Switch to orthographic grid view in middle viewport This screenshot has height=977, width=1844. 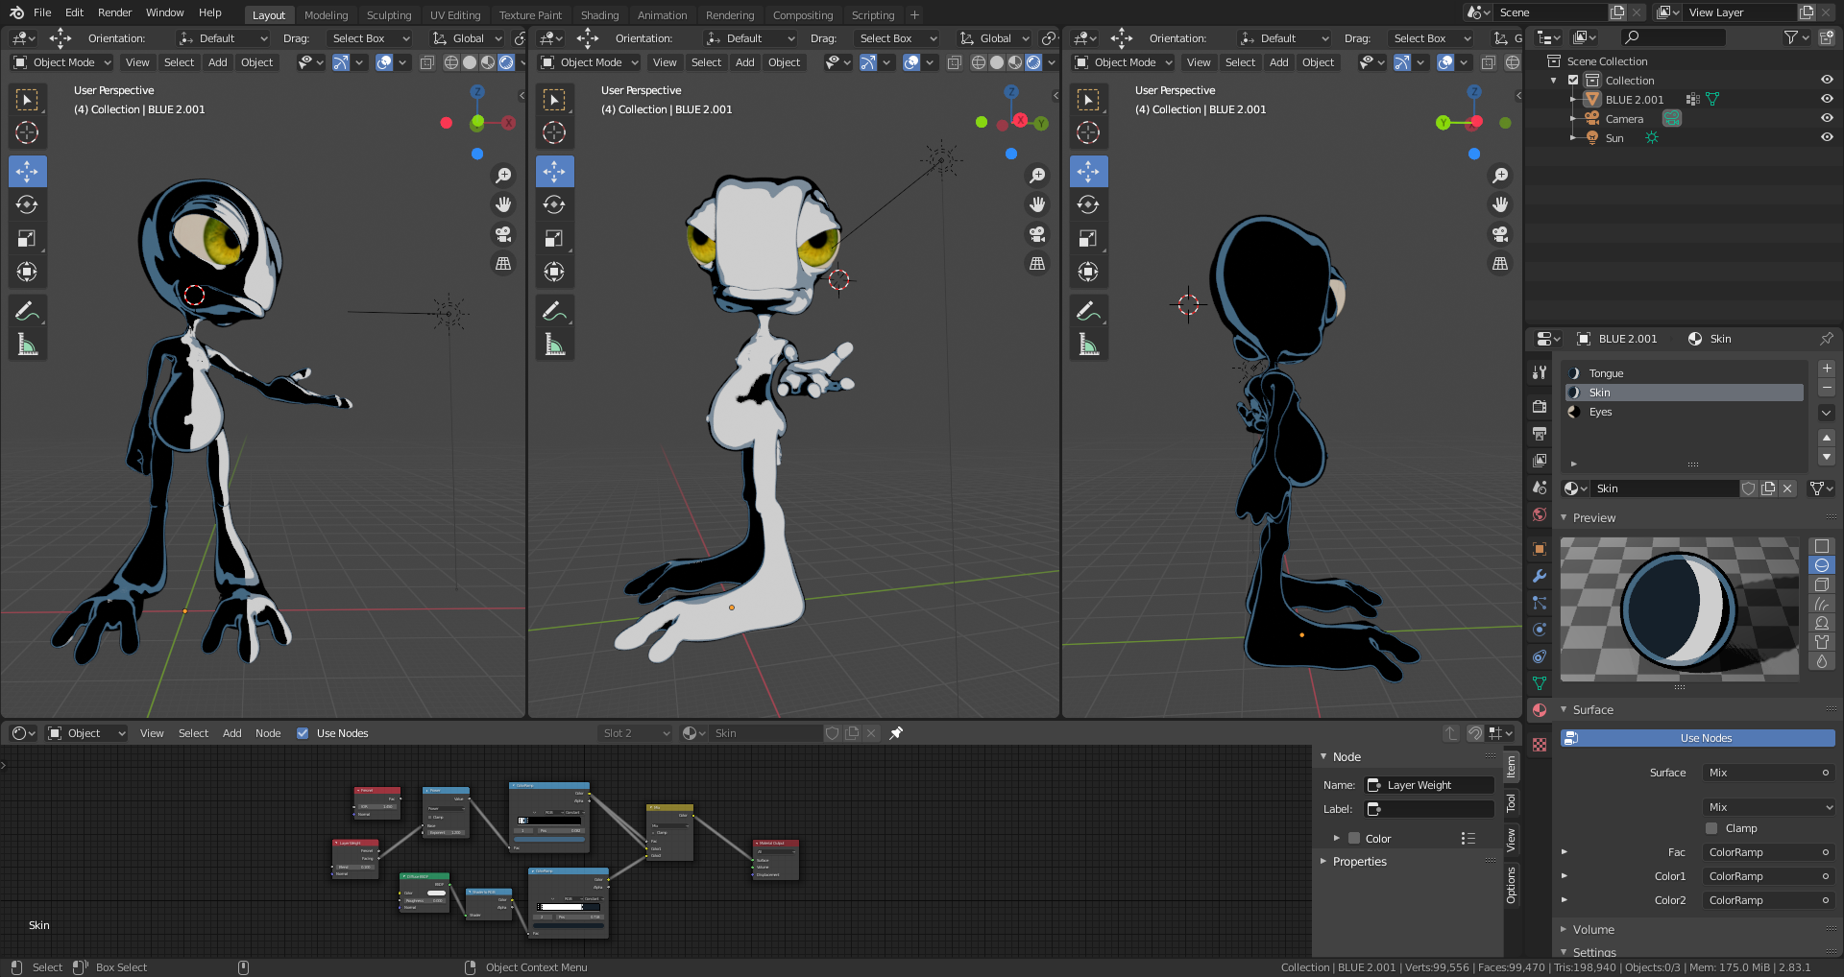click(1037, 263)
